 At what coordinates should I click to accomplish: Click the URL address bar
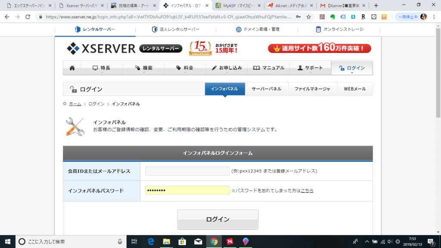168,17
